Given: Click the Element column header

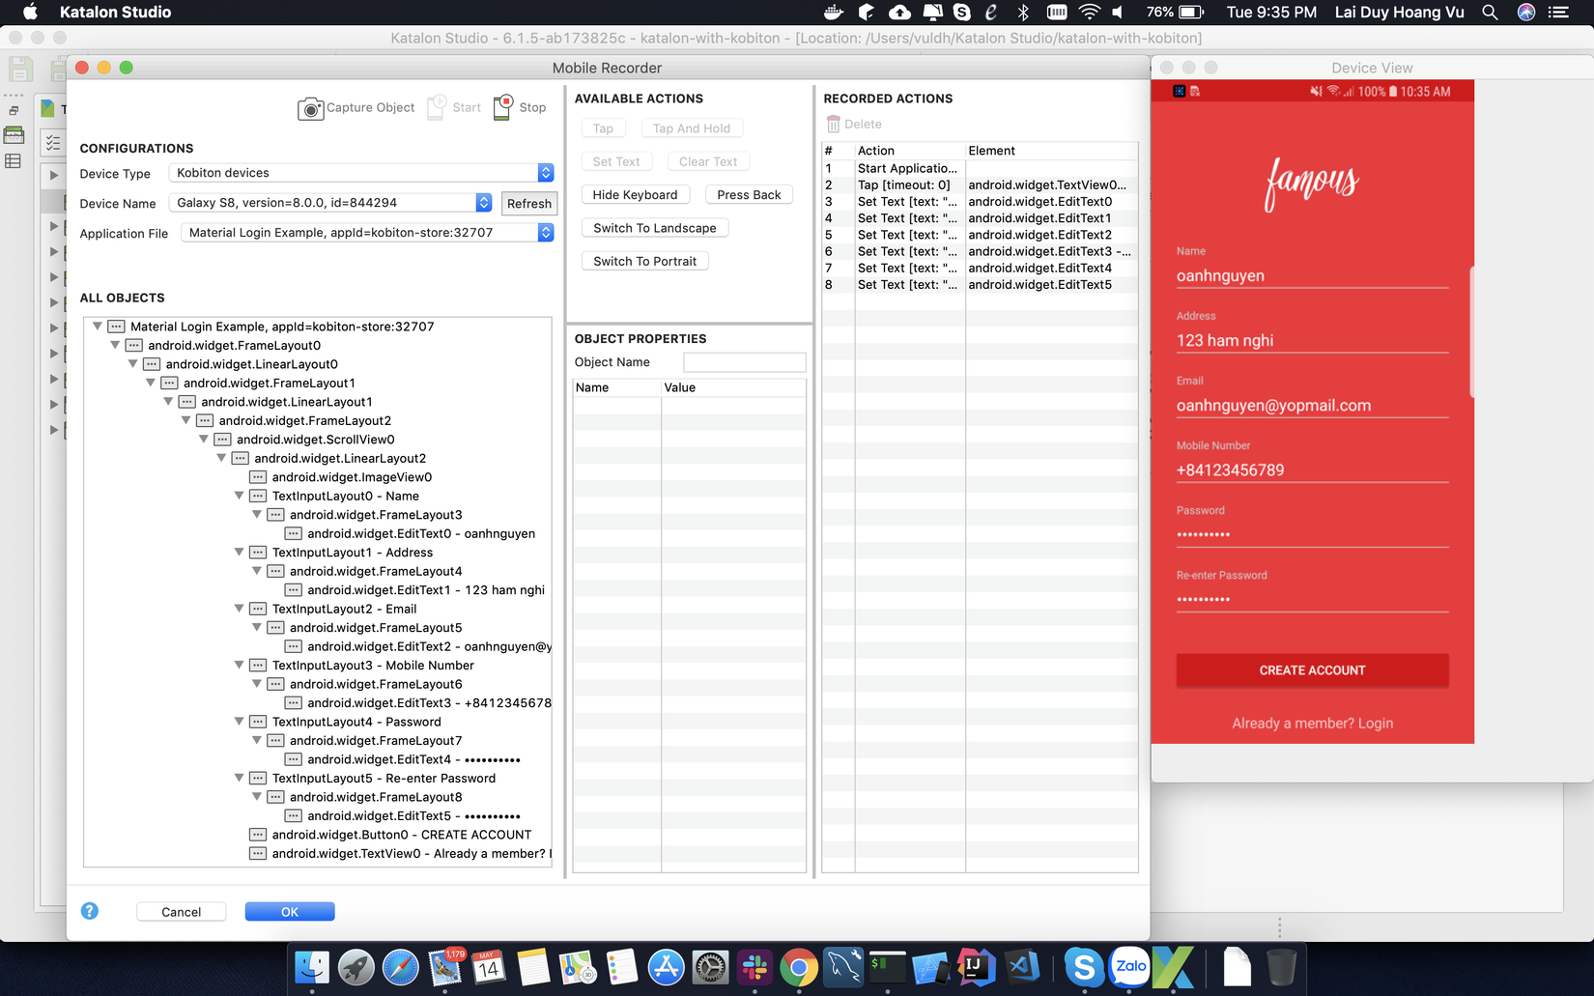Looking at the screenshot, I should (1051, 151).
